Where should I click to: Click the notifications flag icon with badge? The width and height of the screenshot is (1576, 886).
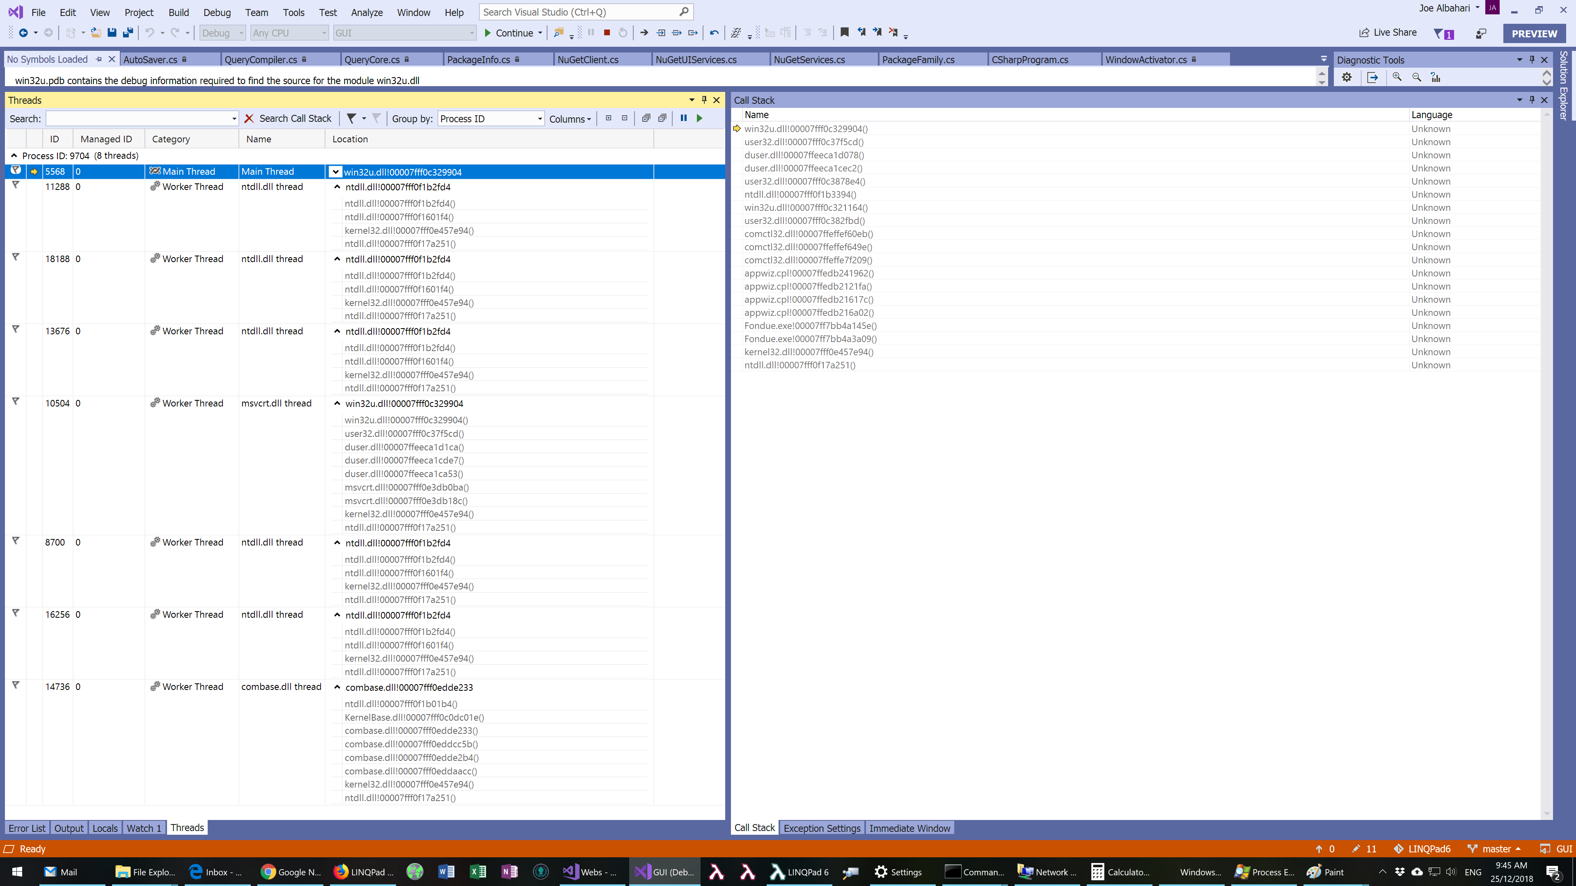pyautogui.click(x=1444, y=34)
